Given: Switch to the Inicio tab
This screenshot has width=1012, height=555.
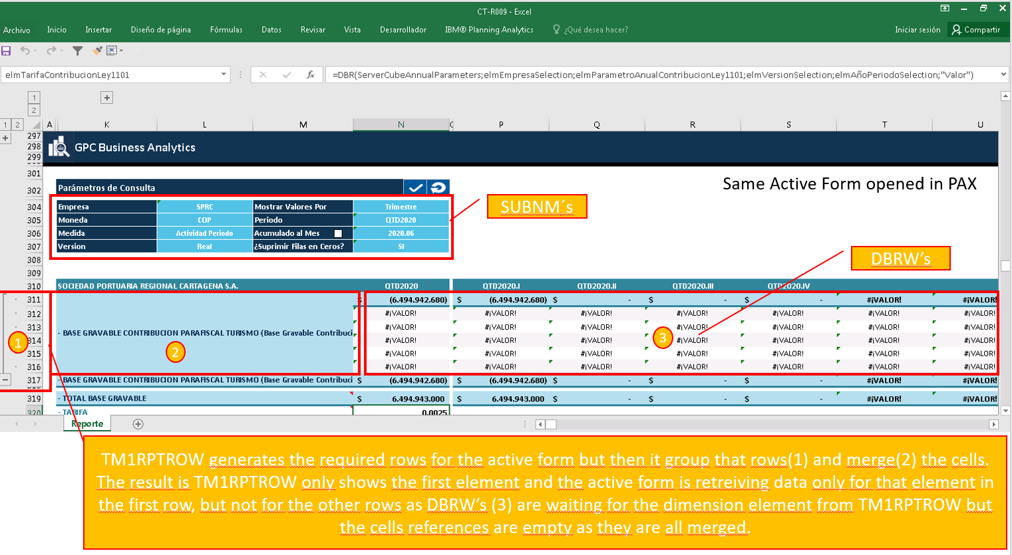Looking at the screenshot, I should [57, 30].
